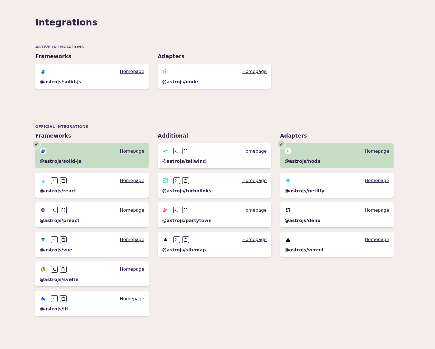Click the Svelte logo icon

point(43,269)
